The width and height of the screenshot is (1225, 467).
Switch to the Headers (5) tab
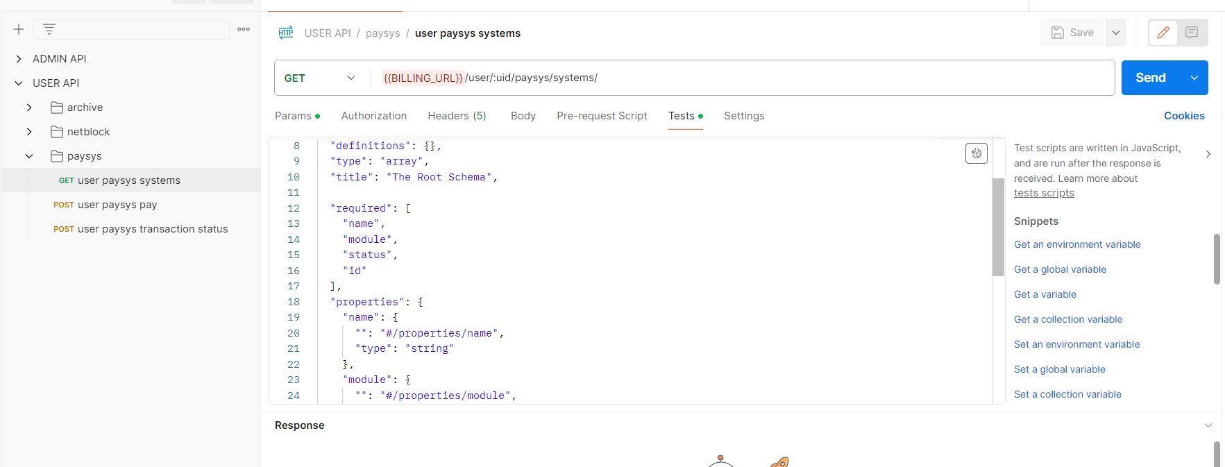[457, 116]
